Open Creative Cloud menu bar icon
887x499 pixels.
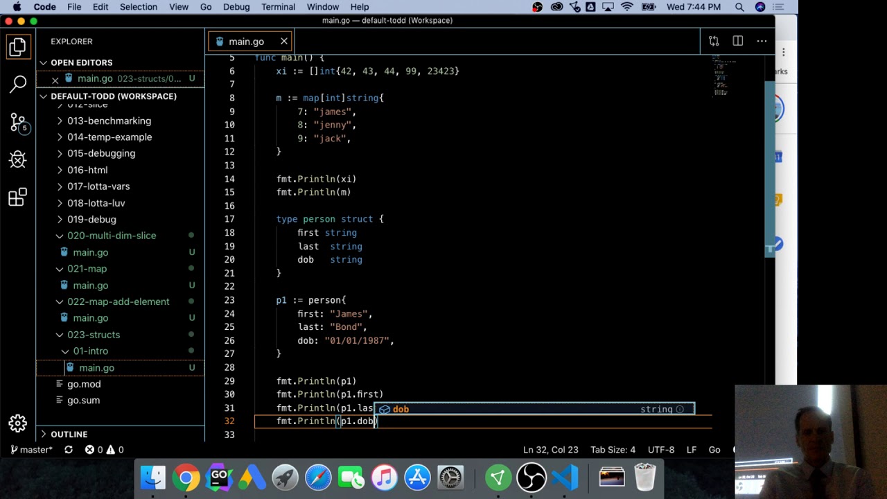557,7
